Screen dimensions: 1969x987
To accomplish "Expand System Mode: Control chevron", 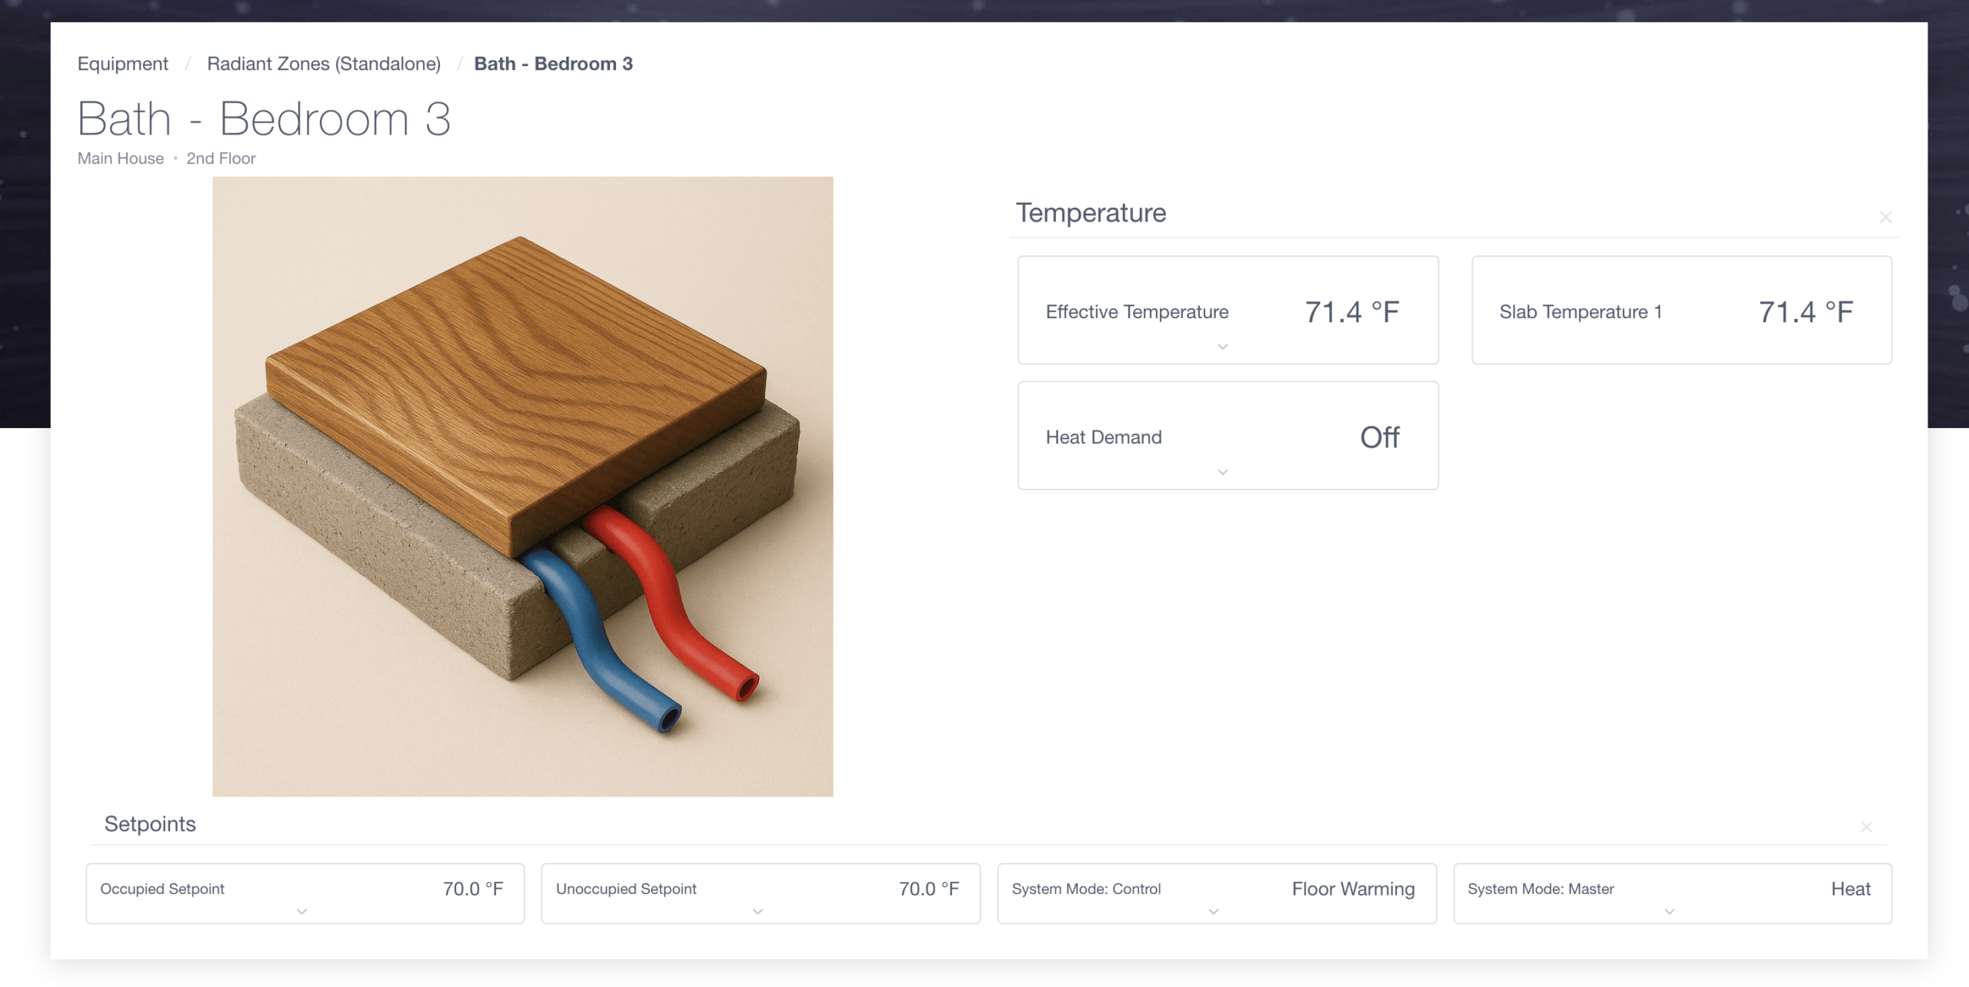I will click(x=1214, y=912).
